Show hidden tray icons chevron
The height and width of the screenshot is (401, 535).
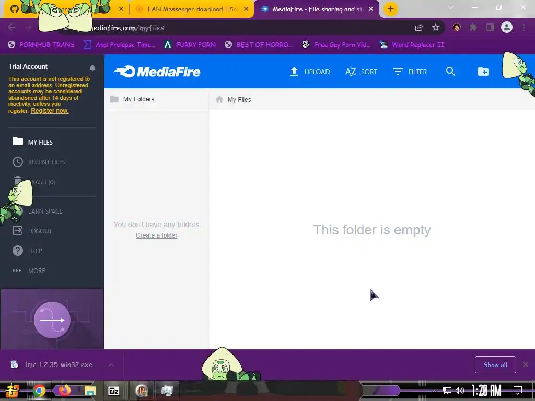pyautogui.click(x=434, y=391)
